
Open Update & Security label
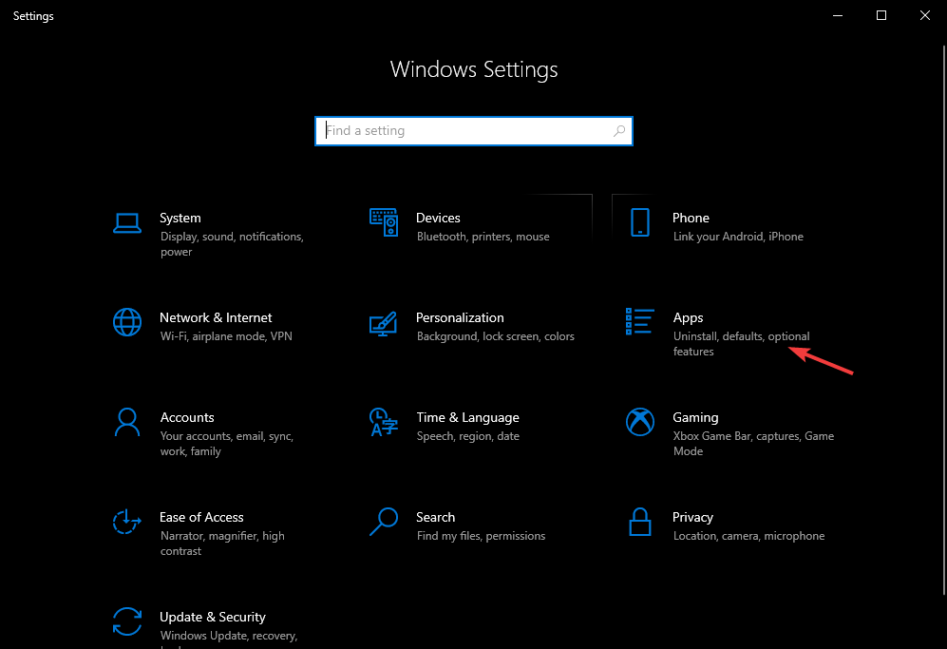(x=213, y=617)
